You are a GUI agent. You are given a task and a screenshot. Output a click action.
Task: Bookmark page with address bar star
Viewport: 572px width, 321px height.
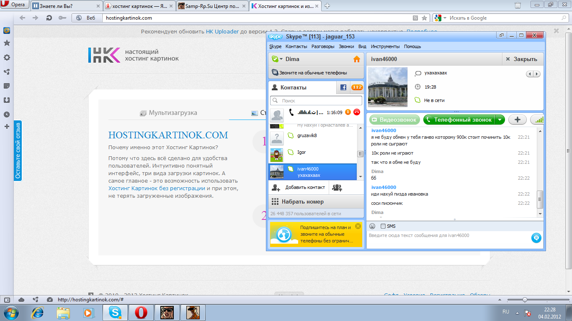[424, 18]
